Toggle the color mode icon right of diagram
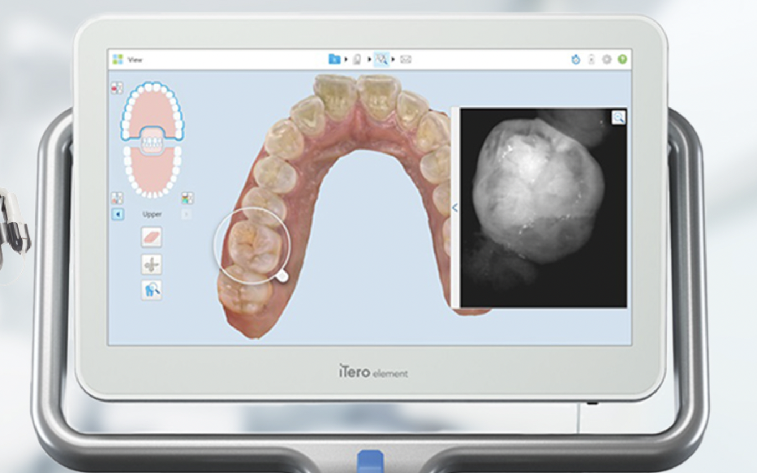Image resolution: width=757 pixels, height=473 pixels. 187,198
